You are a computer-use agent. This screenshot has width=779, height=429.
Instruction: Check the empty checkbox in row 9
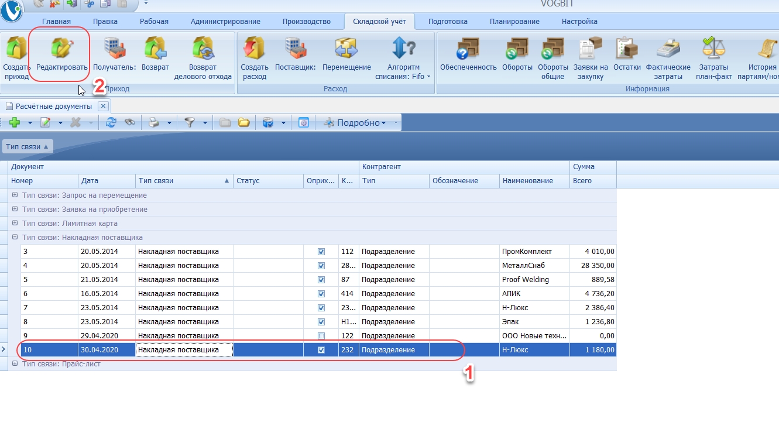[x=321, y=336]
